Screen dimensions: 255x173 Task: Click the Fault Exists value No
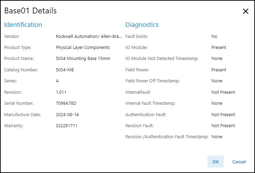tap(214, 36)
